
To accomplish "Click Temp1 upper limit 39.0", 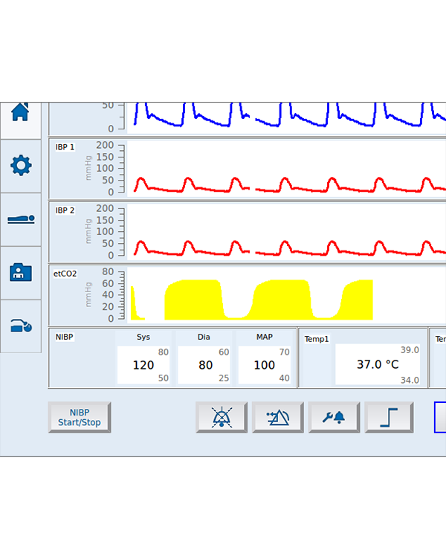I will coord(410,350).
